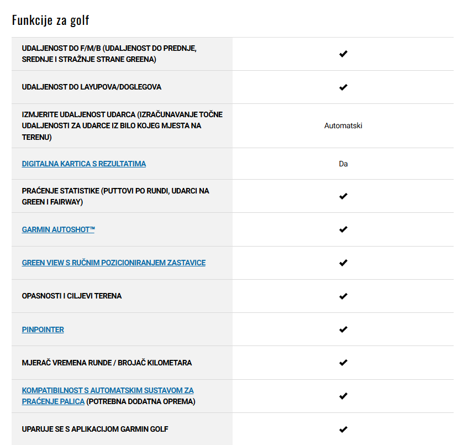Click checkmark next to Garmin AutoShot

[x=343, y=229]
